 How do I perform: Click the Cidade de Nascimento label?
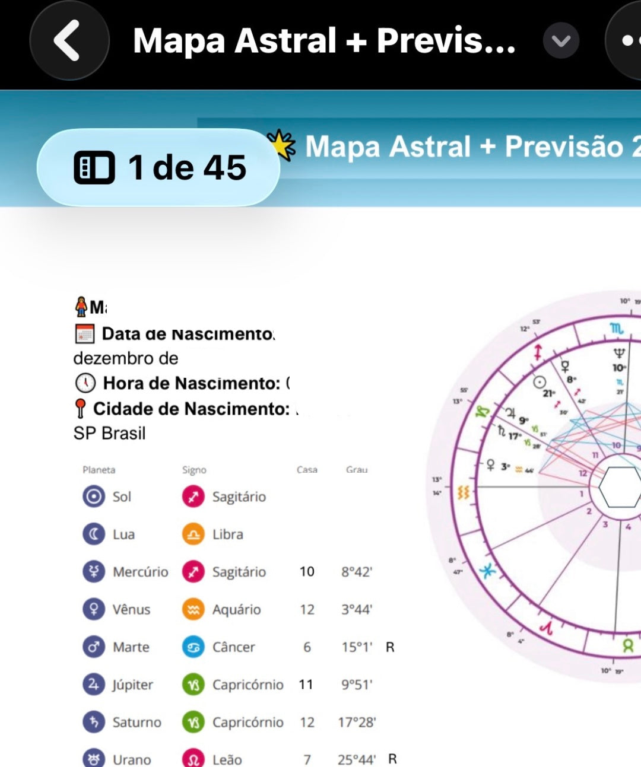point(191,408)
